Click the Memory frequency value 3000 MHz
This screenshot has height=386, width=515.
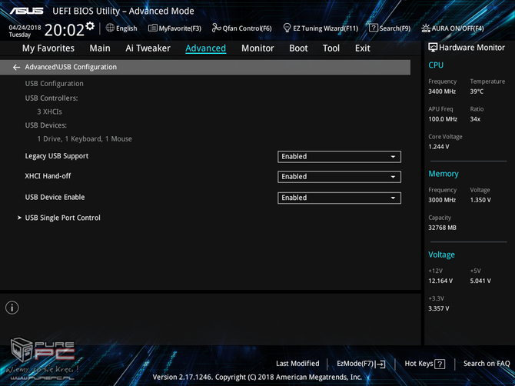pos(442,200)
